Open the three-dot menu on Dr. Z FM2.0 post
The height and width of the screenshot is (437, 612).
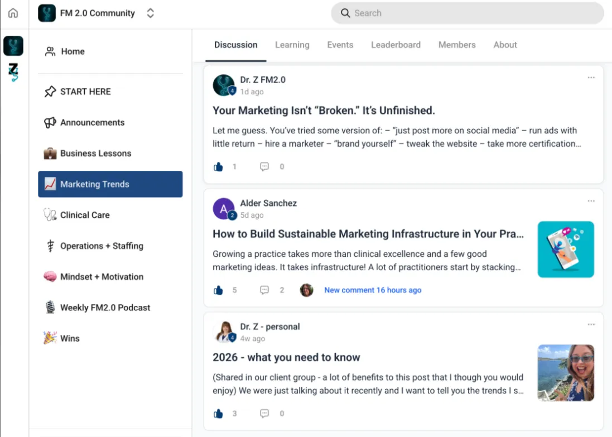click(x=591, y=78)
